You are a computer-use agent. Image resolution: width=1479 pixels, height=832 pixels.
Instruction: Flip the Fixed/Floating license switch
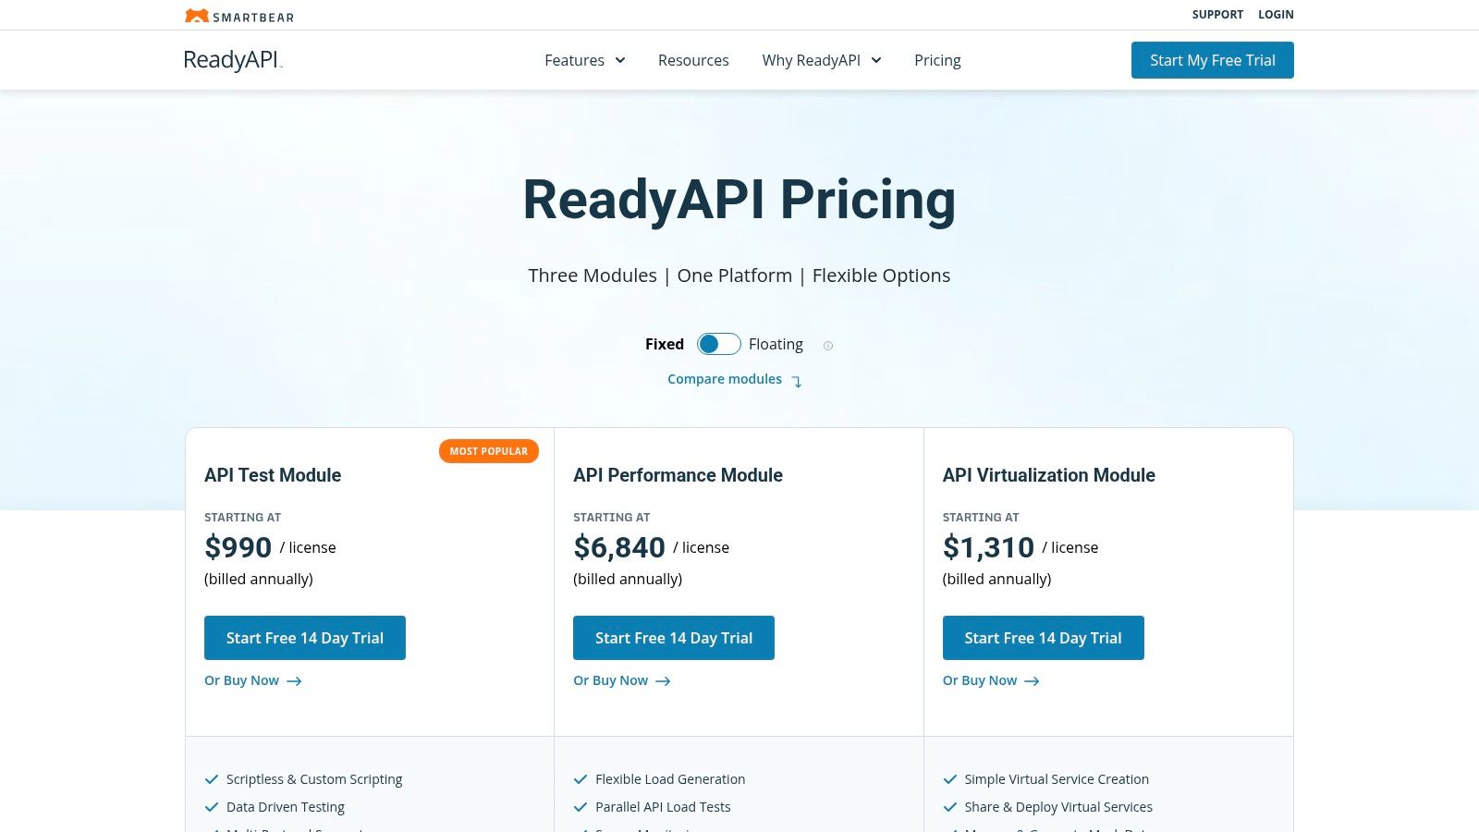(x=718, y=343)
